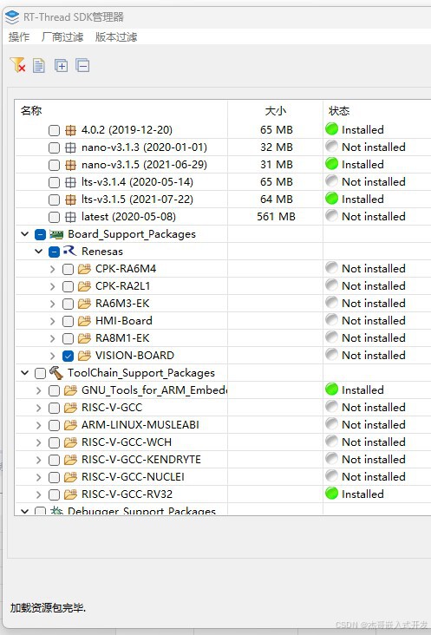This screenshot has height=635, width=431.
Task: Click the package icon beside latest (2020-05-08)
Action: pos(70,218)
